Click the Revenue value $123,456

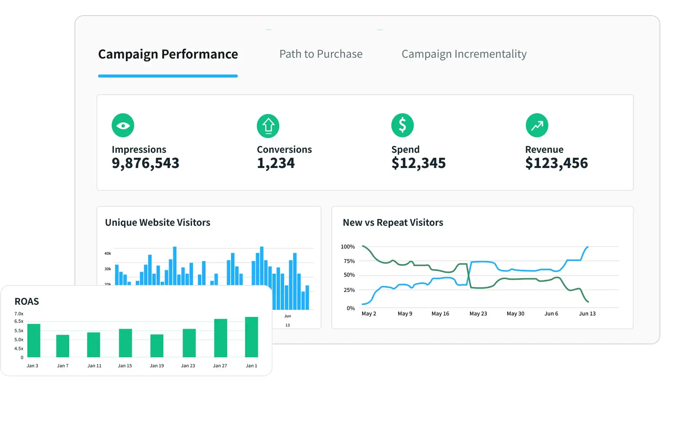[x=557, y=163]
